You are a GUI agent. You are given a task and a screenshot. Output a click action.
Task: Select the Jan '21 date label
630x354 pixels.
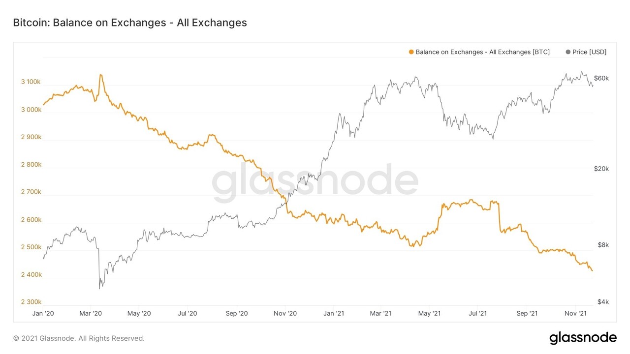334,313
